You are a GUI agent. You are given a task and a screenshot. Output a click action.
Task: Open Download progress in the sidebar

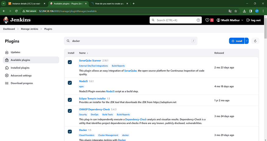tap(31, 83)
